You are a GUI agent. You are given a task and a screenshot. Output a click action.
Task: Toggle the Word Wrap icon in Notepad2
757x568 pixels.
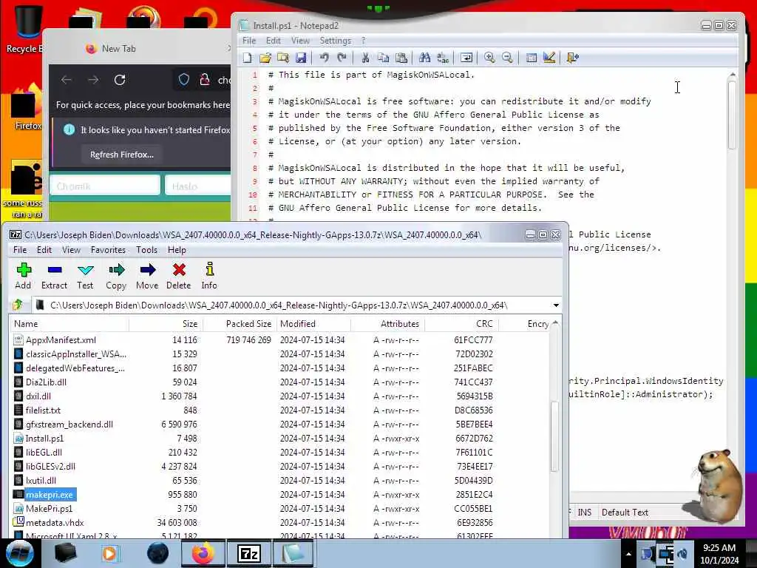[466, 58]
